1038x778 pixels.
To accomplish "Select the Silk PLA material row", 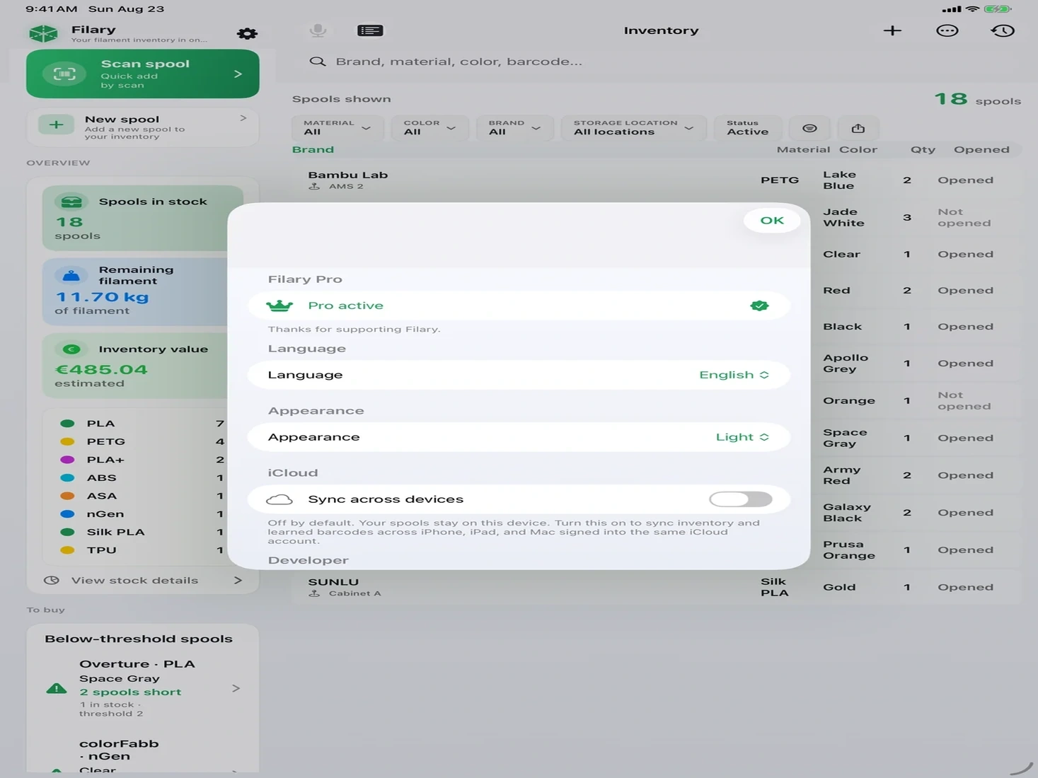I will tap(142, 532).
